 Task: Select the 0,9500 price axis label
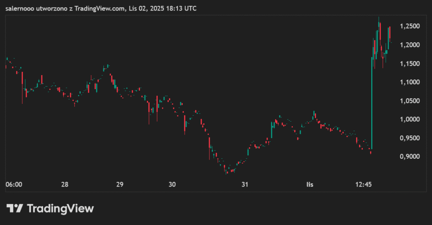point(409,138)
